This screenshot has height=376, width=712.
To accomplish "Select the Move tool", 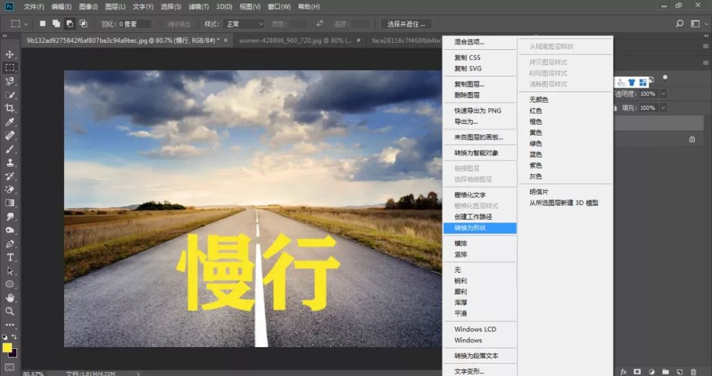I will (x=9, y=55).
